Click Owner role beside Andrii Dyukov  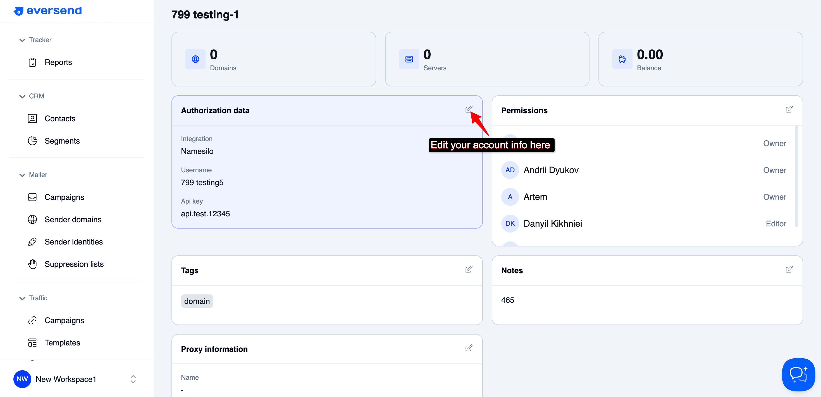tap(774, 170)
